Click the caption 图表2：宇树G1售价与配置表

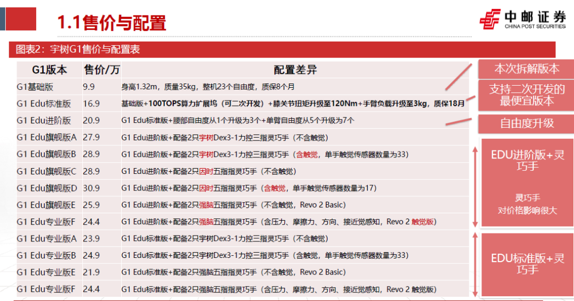pyautogui.click(x=78, y=49)
